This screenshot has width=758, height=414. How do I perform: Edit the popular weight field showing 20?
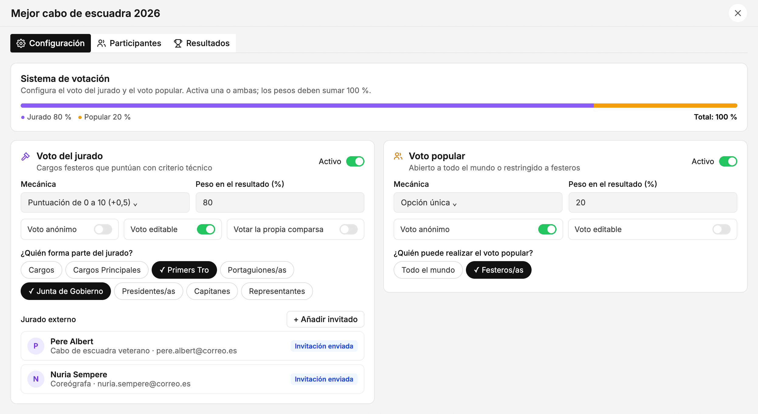[x=653, y=203]
